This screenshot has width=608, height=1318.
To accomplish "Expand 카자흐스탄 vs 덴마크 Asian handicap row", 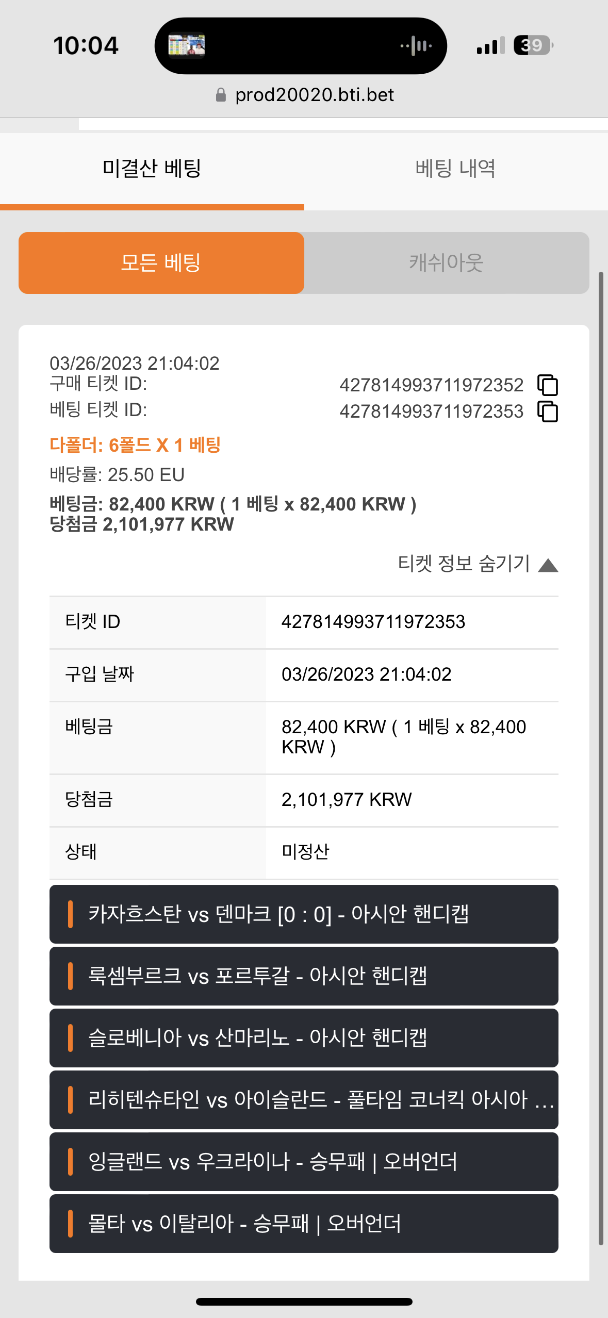I will pos(304,914).
